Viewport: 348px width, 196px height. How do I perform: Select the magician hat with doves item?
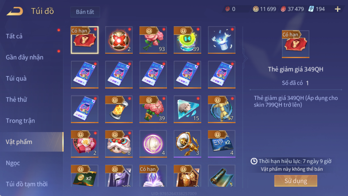tap(222, 40)
